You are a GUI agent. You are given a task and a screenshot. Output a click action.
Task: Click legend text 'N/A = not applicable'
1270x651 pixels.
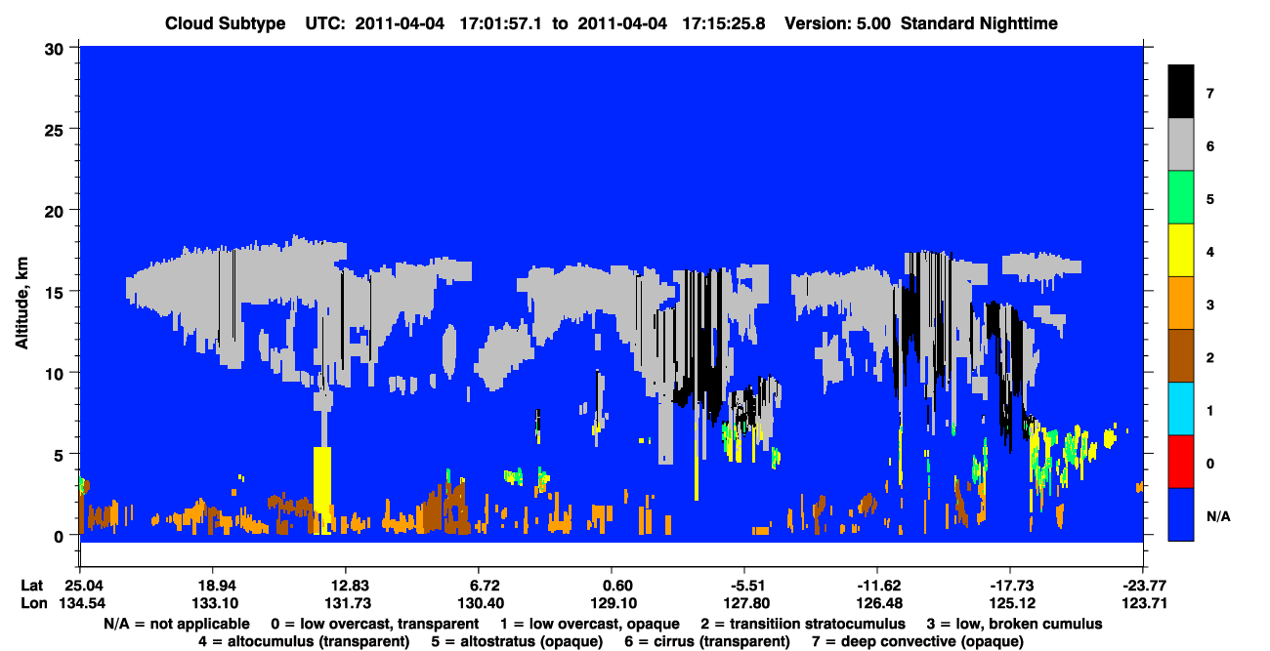177,624
